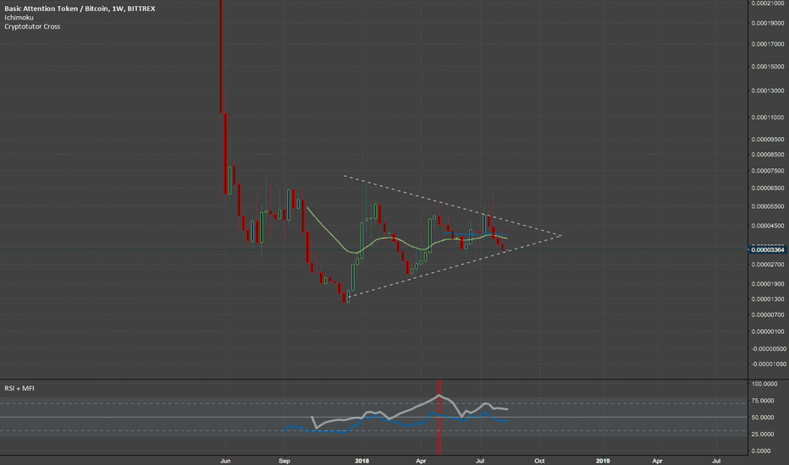Click the current price tag 0.00003364

pos(767,250)
